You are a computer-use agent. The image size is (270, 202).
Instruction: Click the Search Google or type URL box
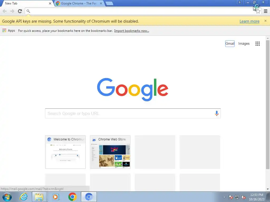pyautogui.click(x=133, y=113)
